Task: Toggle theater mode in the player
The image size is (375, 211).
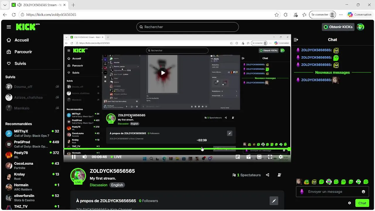Action: coord(259,157)
